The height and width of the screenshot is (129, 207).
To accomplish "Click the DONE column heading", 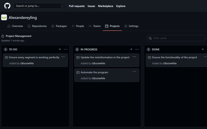I will pos(156,49).
